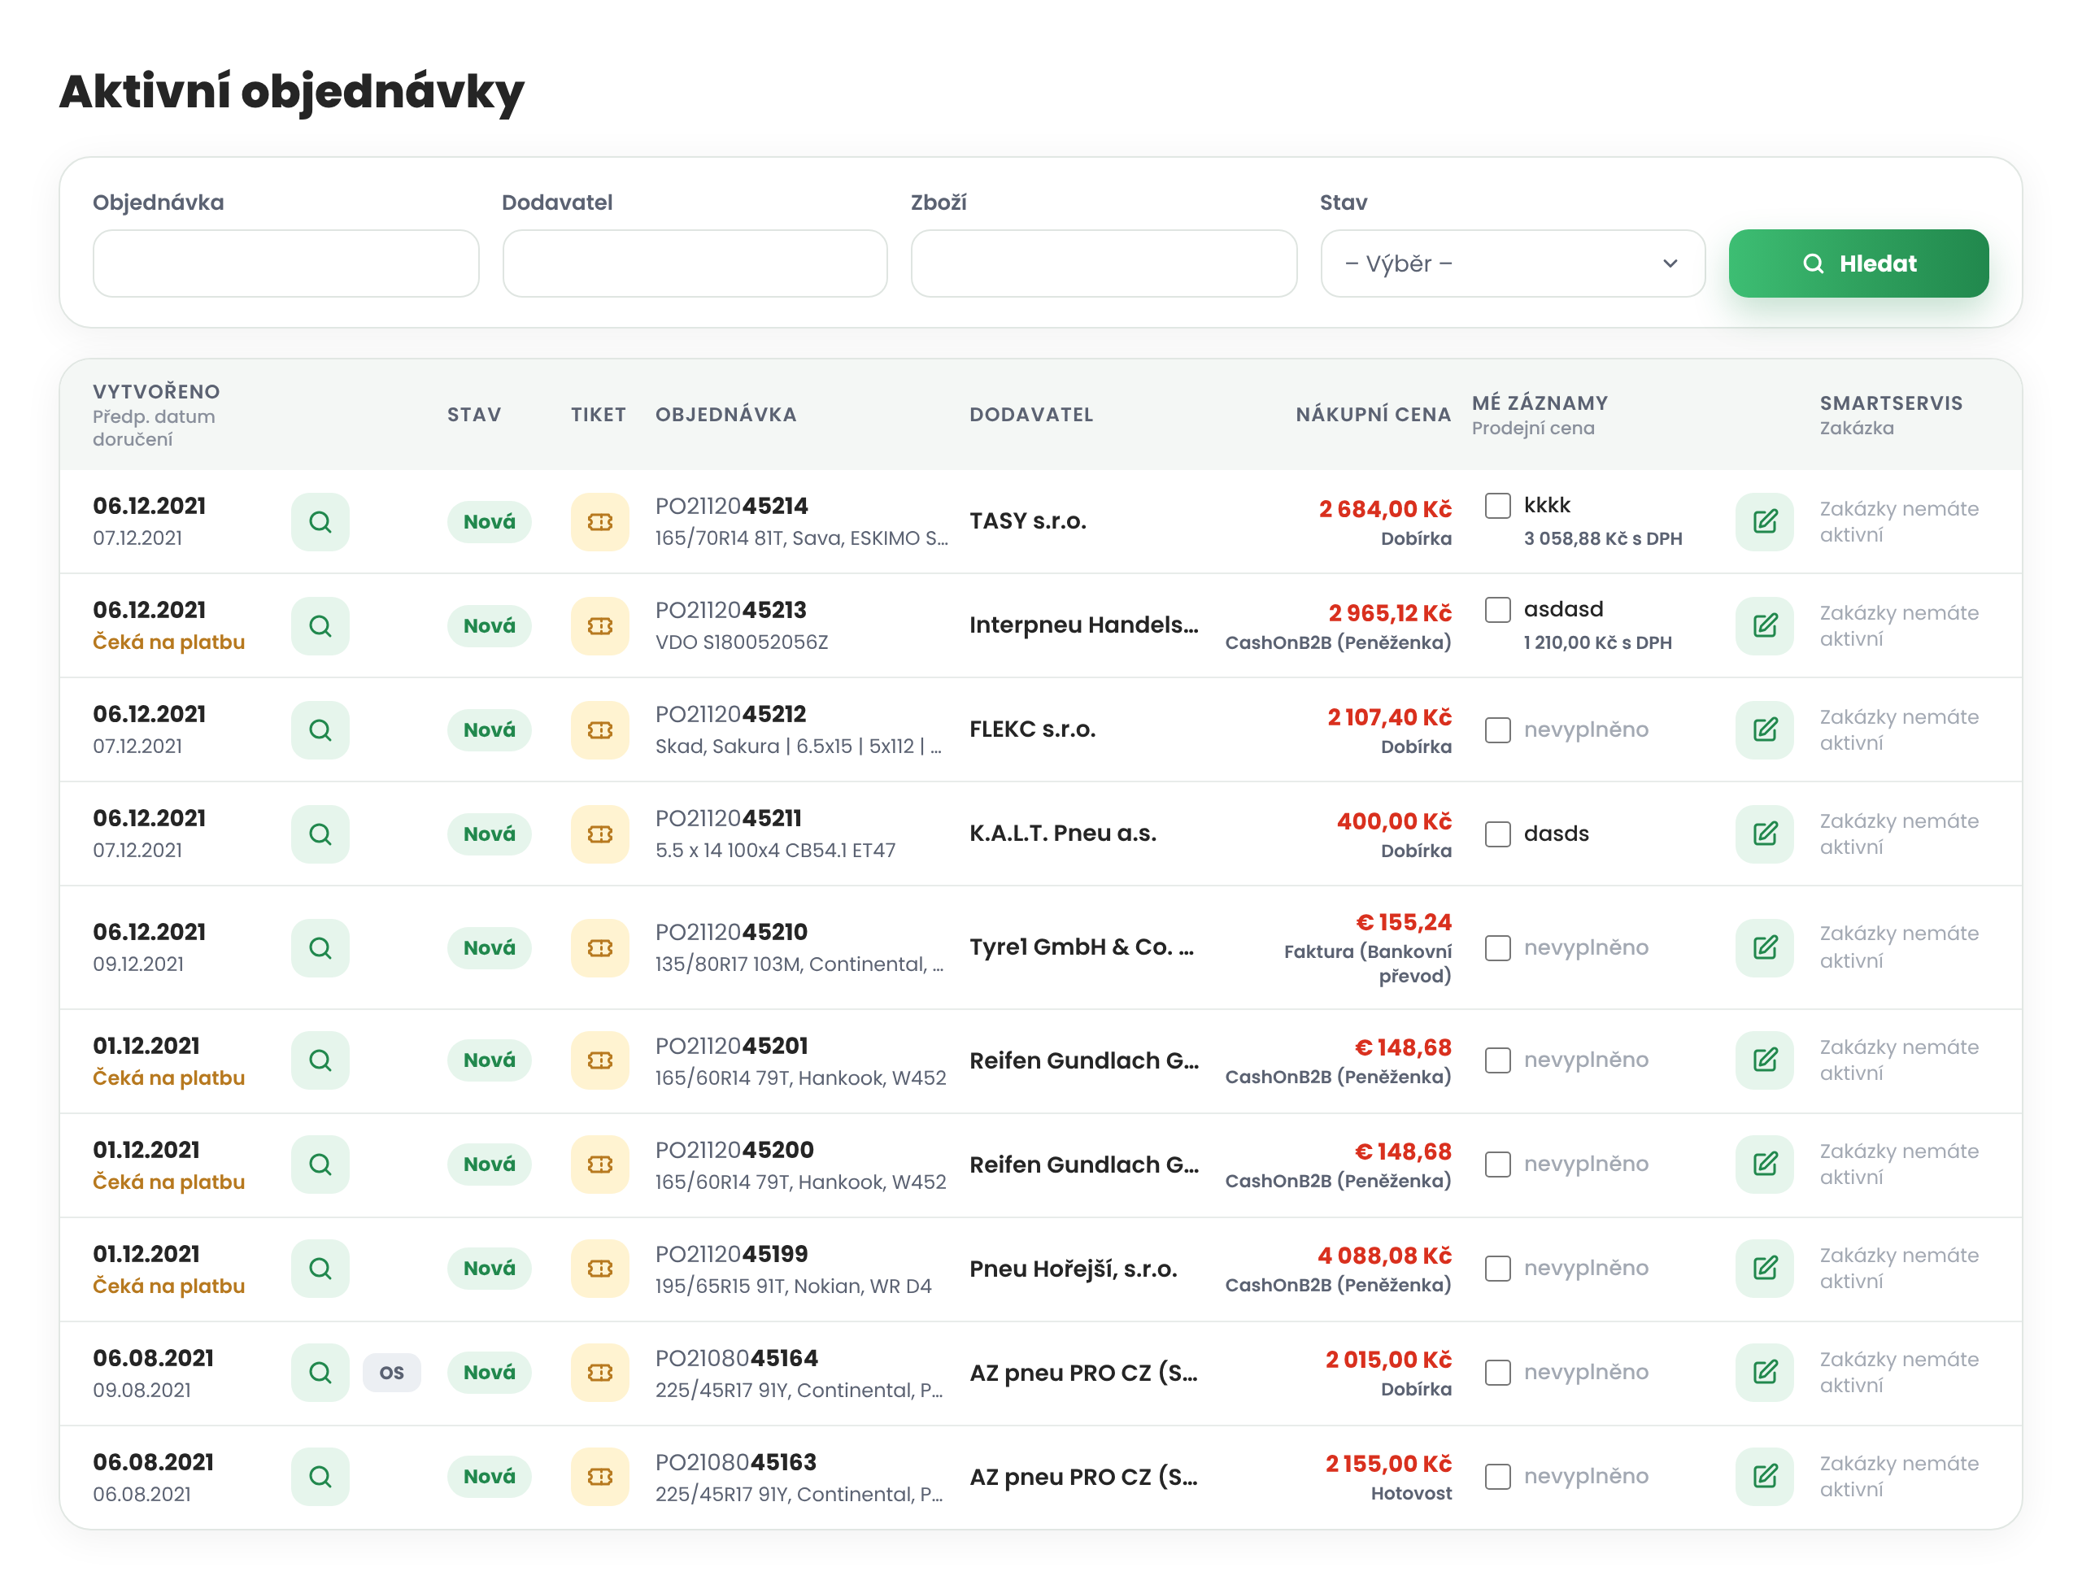Click the OS badge on order PO210845164
The image size is (2082, 1589).
392,1371
